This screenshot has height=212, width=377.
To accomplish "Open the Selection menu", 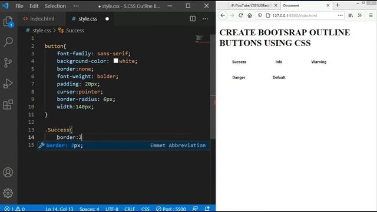I will [55, 6].
